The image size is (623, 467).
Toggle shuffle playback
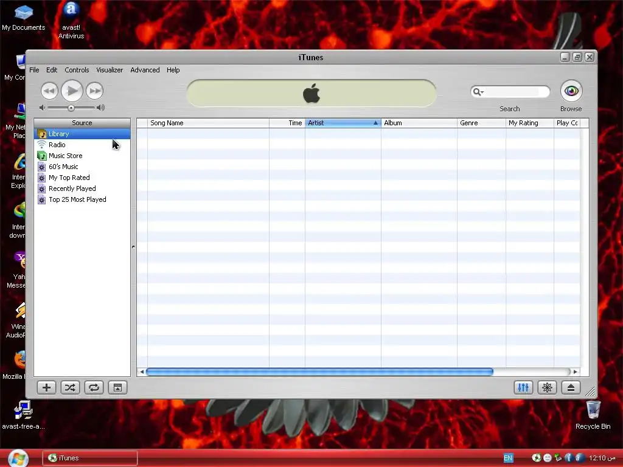[x=71, y=387]
